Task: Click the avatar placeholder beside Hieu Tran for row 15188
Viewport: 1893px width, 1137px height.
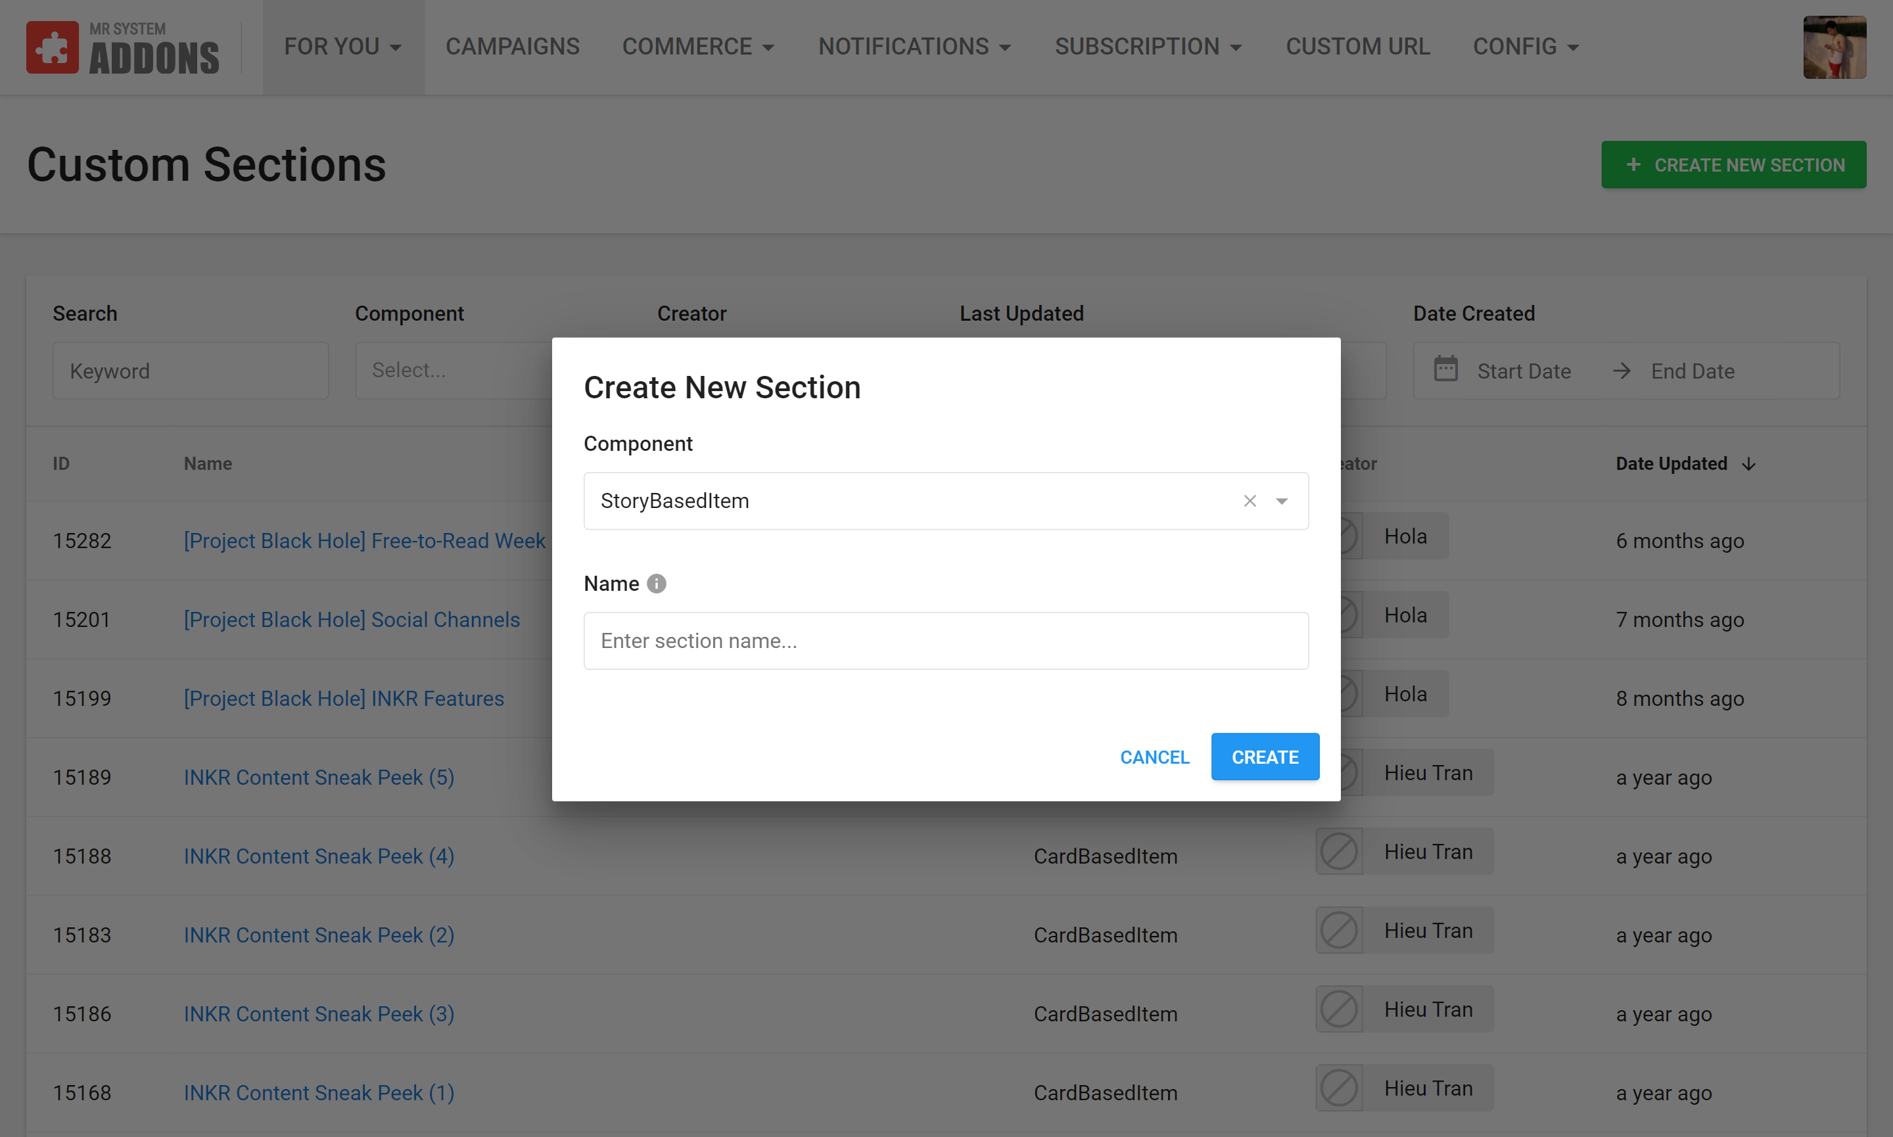Action: [1338, 852]
